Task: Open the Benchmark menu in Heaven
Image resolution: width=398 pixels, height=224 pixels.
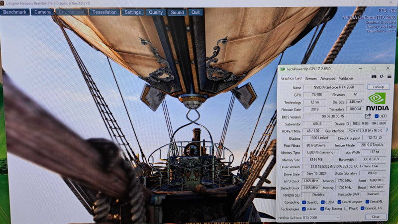Action: [15, 12]
